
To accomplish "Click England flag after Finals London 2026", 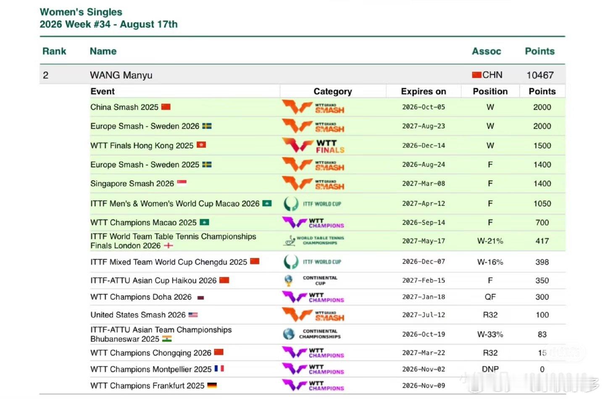I will point(168,245).
